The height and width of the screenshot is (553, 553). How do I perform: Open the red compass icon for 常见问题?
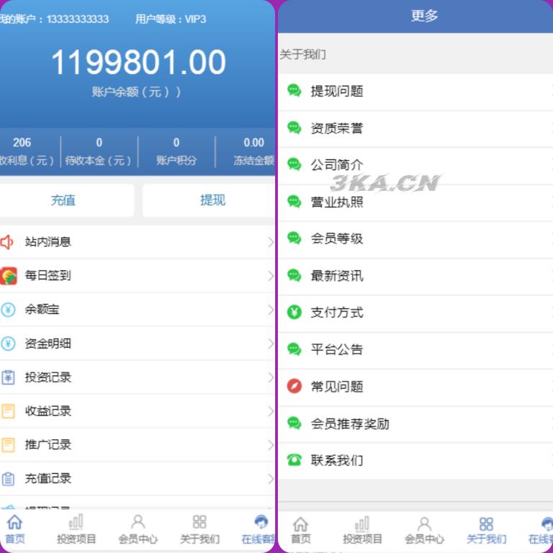(294, 386)
